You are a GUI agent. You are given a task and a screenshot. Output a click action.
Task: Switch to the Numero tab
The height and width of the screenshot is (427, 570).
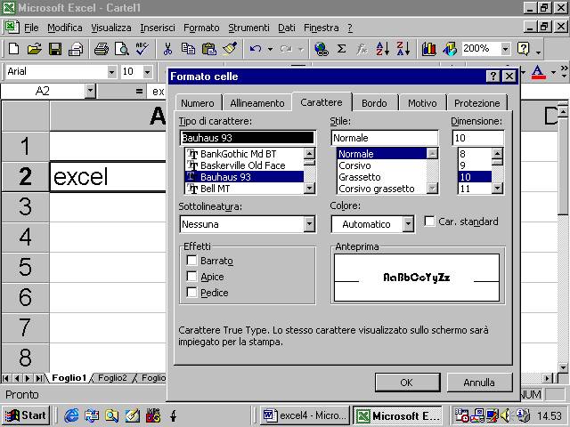coord(198,103)
